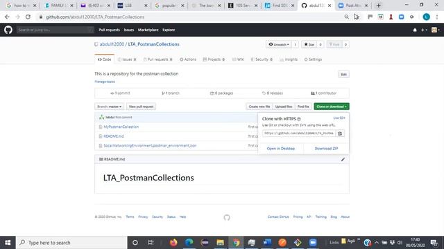
Task: Go back with the browser back arrow
Action: pyautogui.click(x=7, y=17)
